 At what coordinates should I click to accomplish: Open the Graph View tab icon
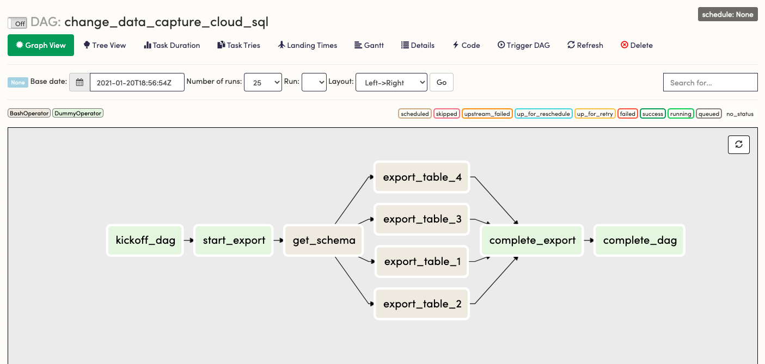(x=19, y=45)
